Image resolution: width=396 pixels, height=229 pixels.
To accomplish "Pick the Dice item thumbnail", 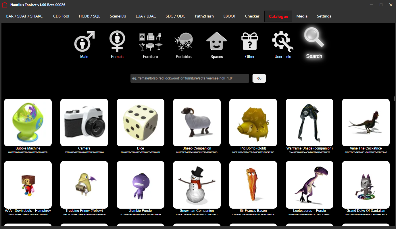I will pyautogui.click(x=141, y=123).
